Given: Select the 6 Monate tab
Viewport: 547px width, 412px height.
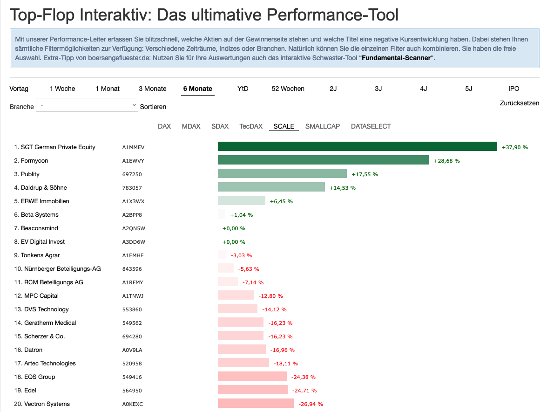Looking at the screenshot, I should click(x=198, y=89).
